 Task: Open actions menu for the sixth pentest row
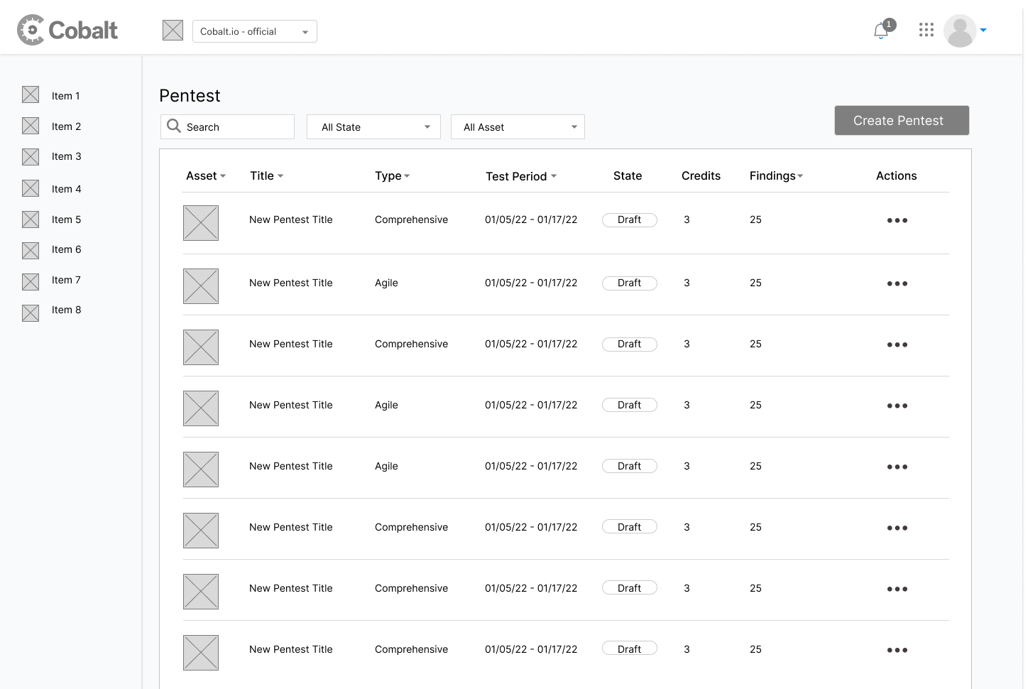point(897,528)
